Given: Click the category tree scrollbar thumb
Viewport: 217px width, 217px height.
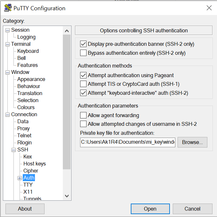Looking at the screenshot, I should point(67,102).
